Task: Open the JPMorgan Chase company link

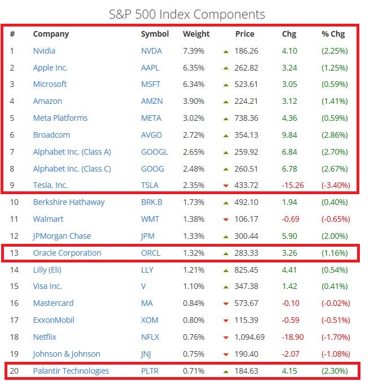Action: [x=61, y=236]
